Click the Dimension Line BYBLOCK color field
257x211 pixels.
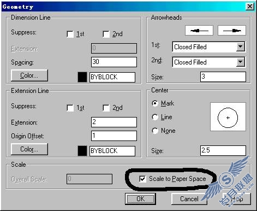pyautogui.click(x=112, y=77)
